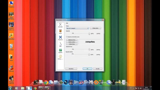Screen dimensions: 160x90
Task: Open the Windows Start menu
Action: coord(10,88)
